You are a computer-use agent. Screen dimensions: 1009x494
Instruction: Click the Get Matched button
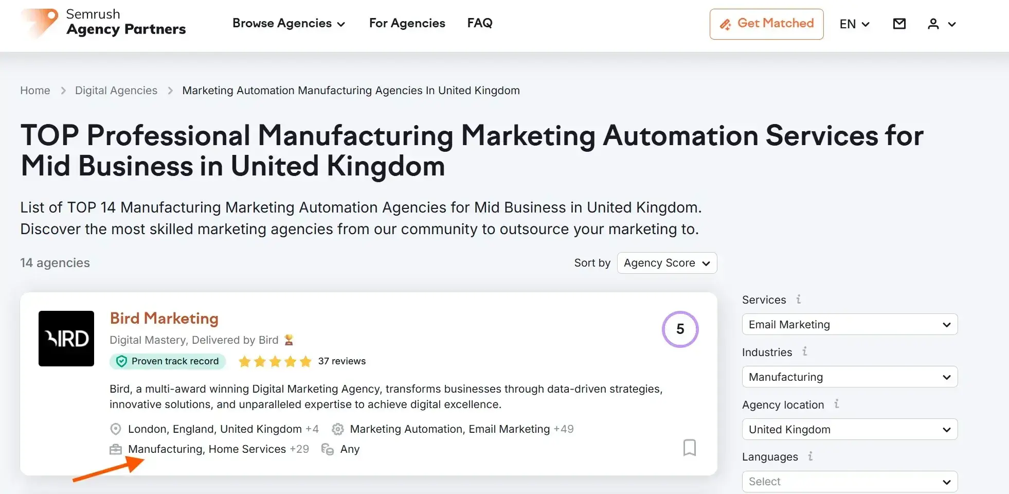(766, 24)
